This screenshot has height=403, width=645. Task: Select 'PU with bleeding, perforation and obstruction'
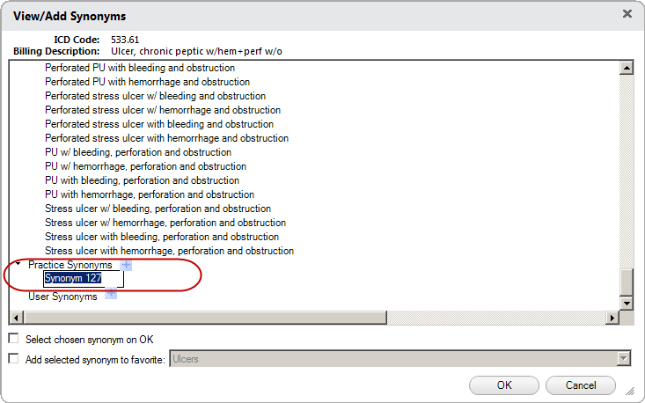pos(142,180)
